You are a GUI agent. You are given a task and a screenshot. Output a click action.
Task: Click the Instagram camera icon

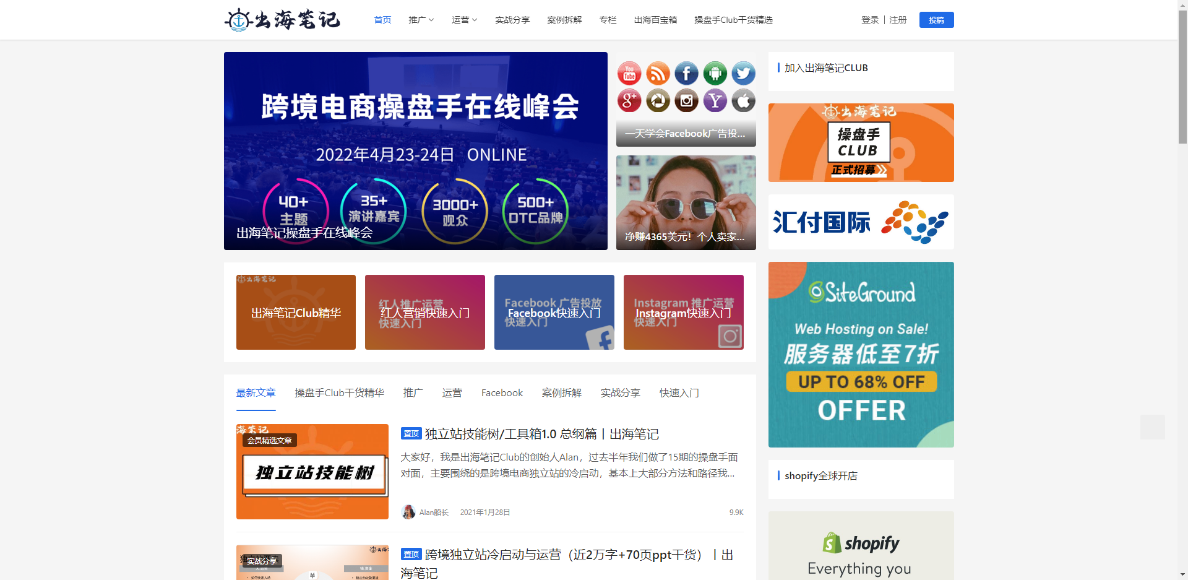686,100
